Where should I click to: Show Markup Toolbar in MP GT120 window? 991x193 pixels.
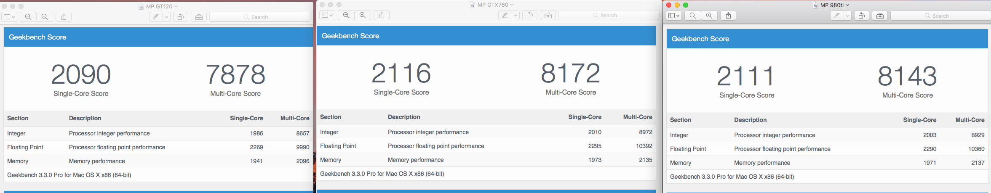[199, 17]
